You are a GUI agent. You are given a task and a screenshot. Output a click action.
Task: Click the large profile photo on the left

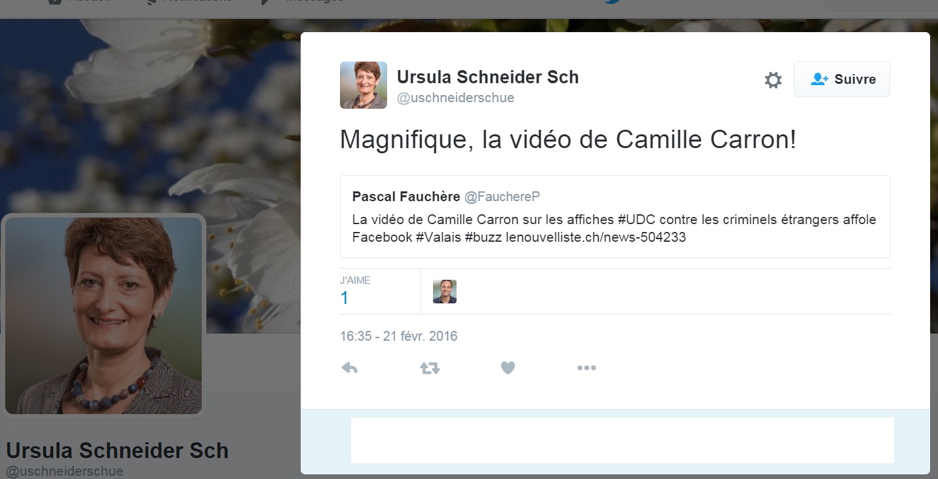(x=103, y=315)
